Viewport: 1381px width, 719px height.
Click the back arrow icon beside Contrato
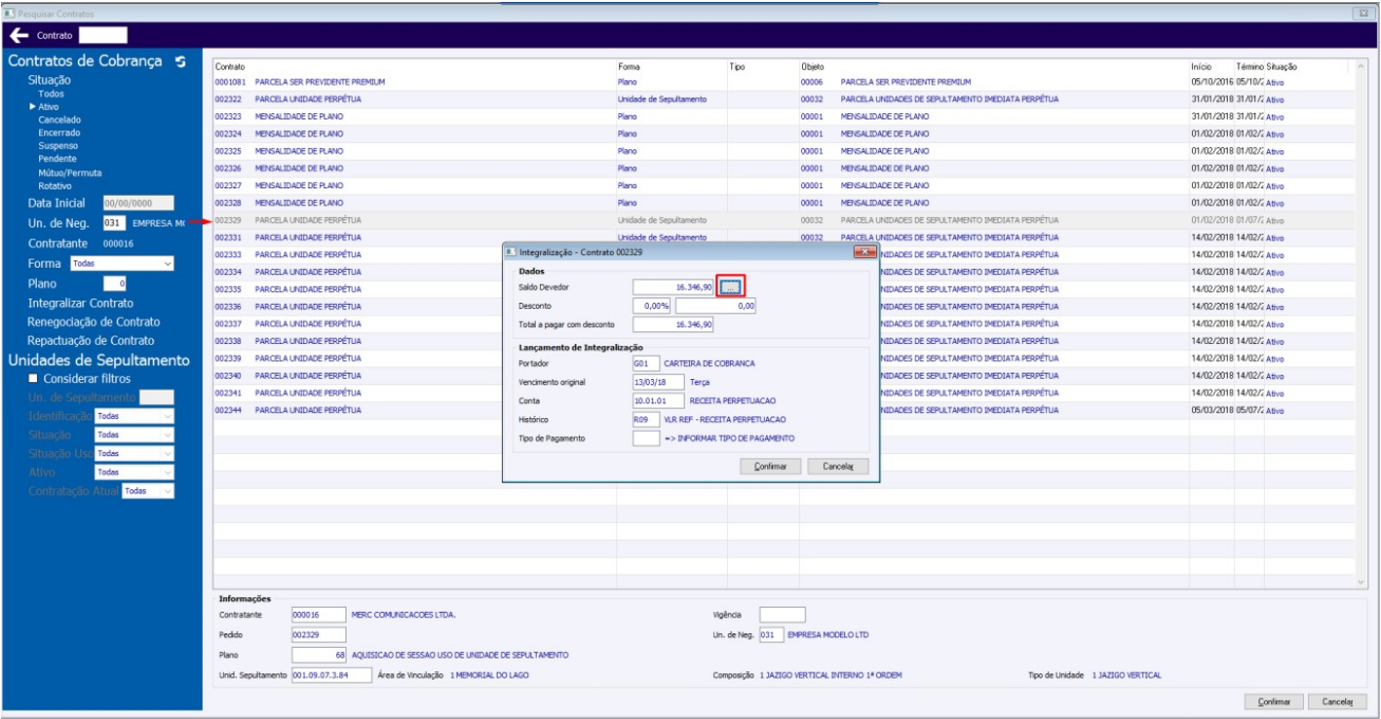pos(19,35)
